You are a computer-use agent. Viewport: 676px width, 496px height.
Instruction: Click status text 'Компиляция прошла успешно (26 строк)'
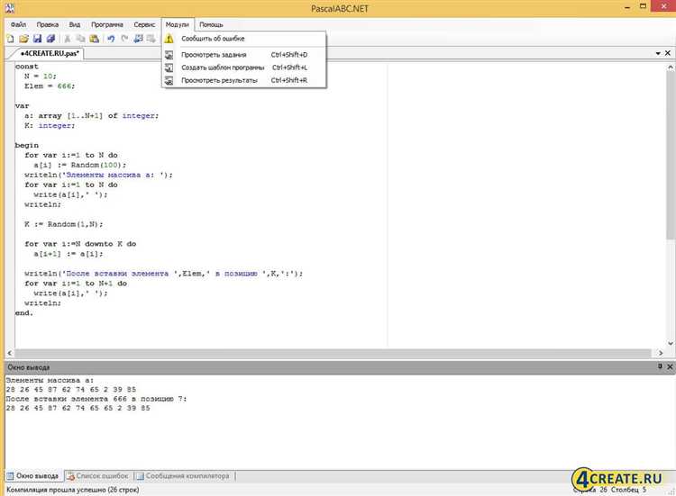pyautogui.click(x=72, y=490)
